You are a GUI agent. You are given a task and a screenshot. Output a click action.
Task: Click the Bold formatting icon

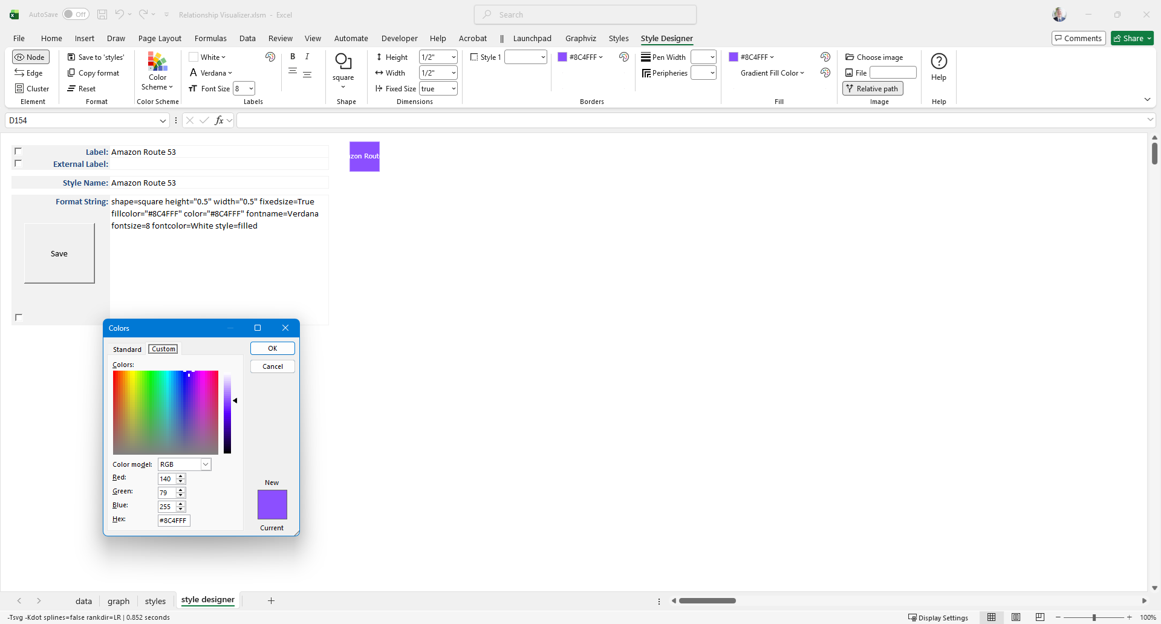[293, 57]
